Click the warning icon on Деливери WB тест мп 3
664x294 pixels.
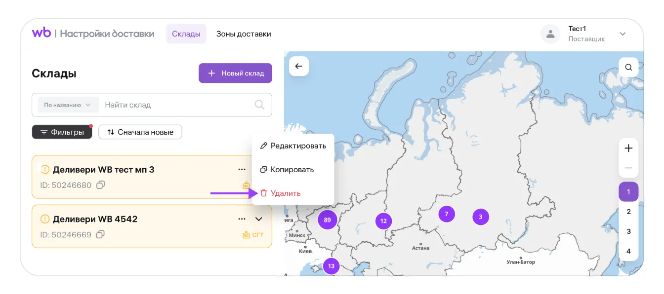pyautogui.click(x=45, y=170)
